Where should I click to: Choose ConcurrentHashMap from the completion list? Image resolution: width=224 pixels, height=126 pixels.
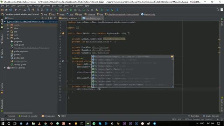[x=133, y=57]
